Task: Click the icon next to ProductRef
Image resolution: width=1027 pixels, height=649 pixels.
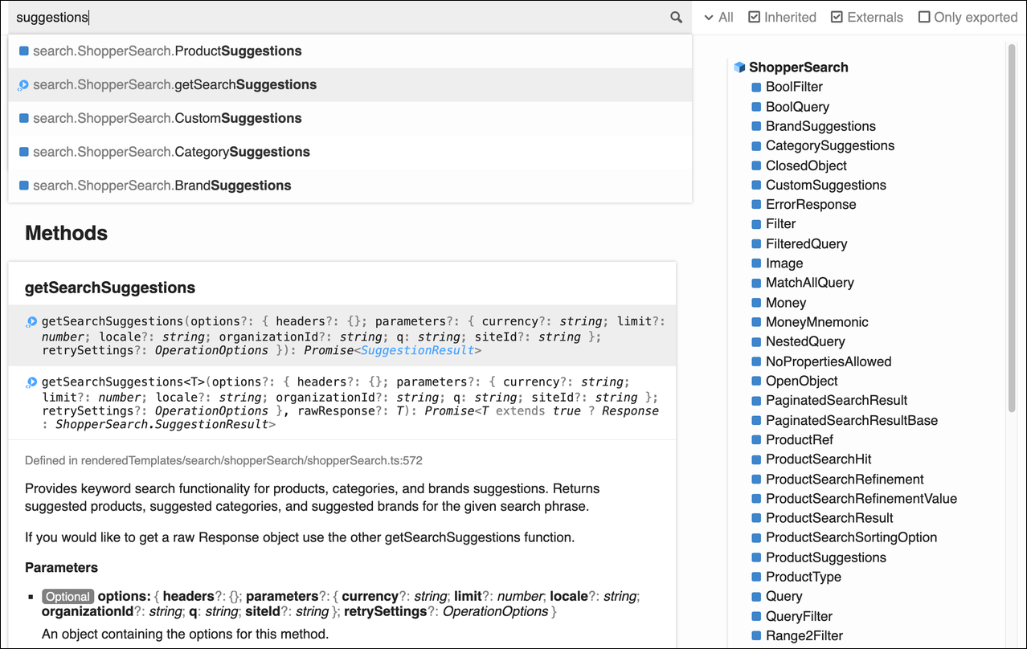Action: [756, 439]
